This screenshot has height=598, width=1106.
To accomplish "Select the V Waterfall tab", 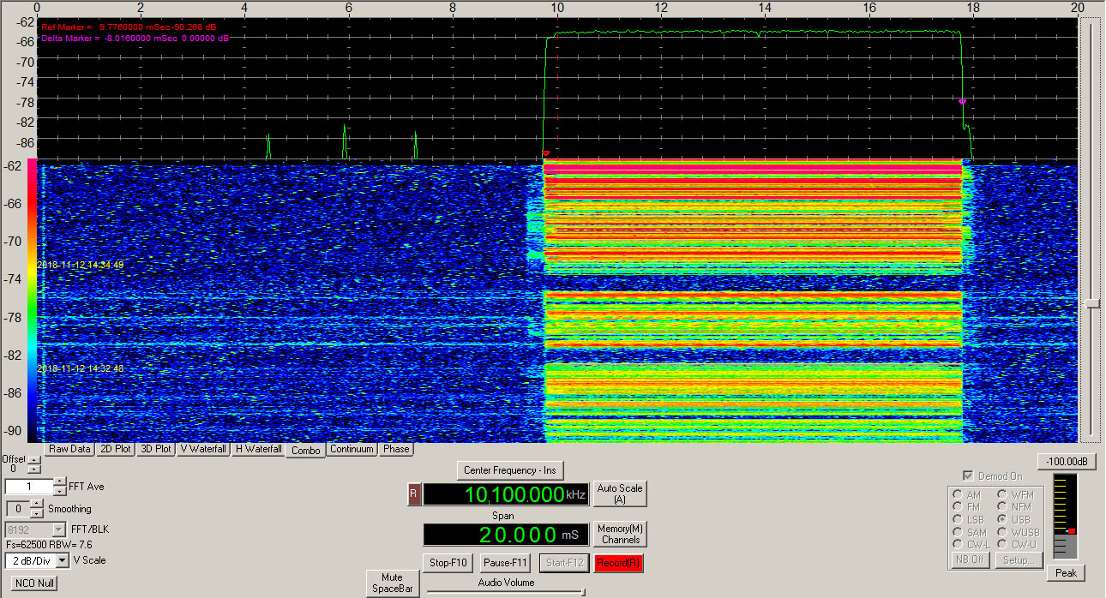I will coord(203,449).
